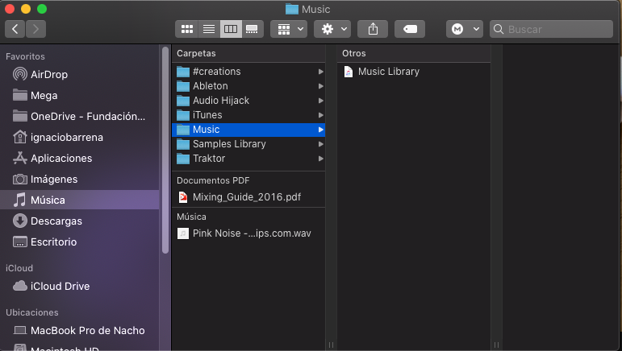
Task: Select the Samples Library folder
Action: click(x=248, y=144)
